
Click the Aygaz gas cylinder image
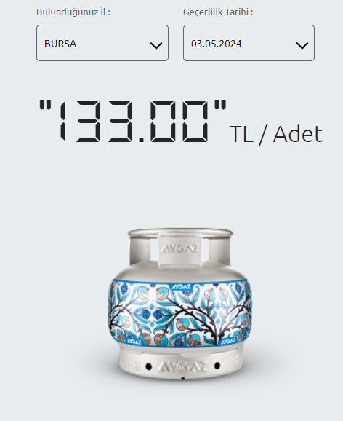[180, 304]
